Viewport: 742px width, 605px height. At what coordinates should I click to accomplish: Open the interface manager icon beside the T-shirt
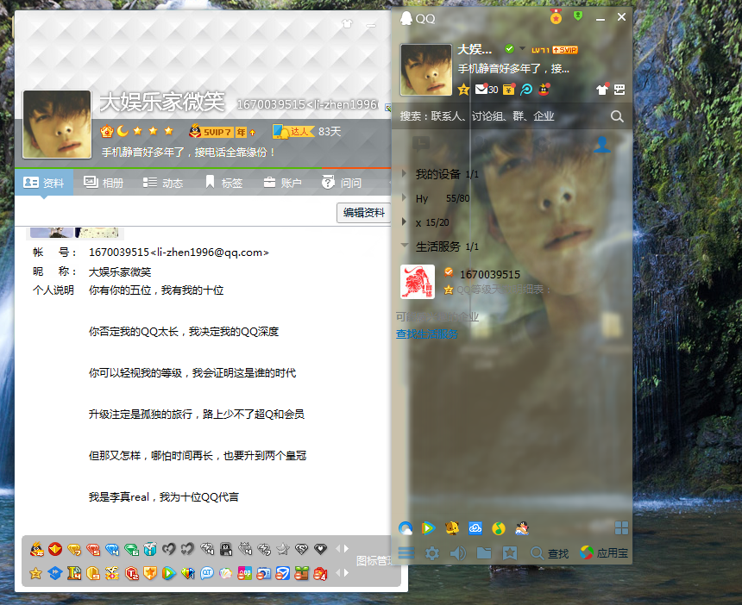619,90
